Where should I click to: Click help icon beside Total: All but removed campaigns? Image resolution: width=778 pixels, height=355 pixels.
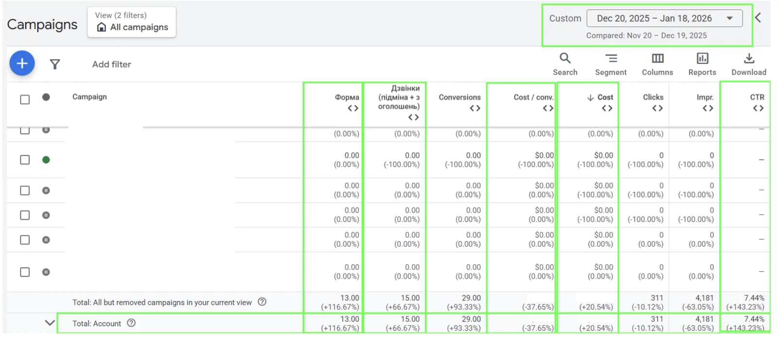pos(262,302)
